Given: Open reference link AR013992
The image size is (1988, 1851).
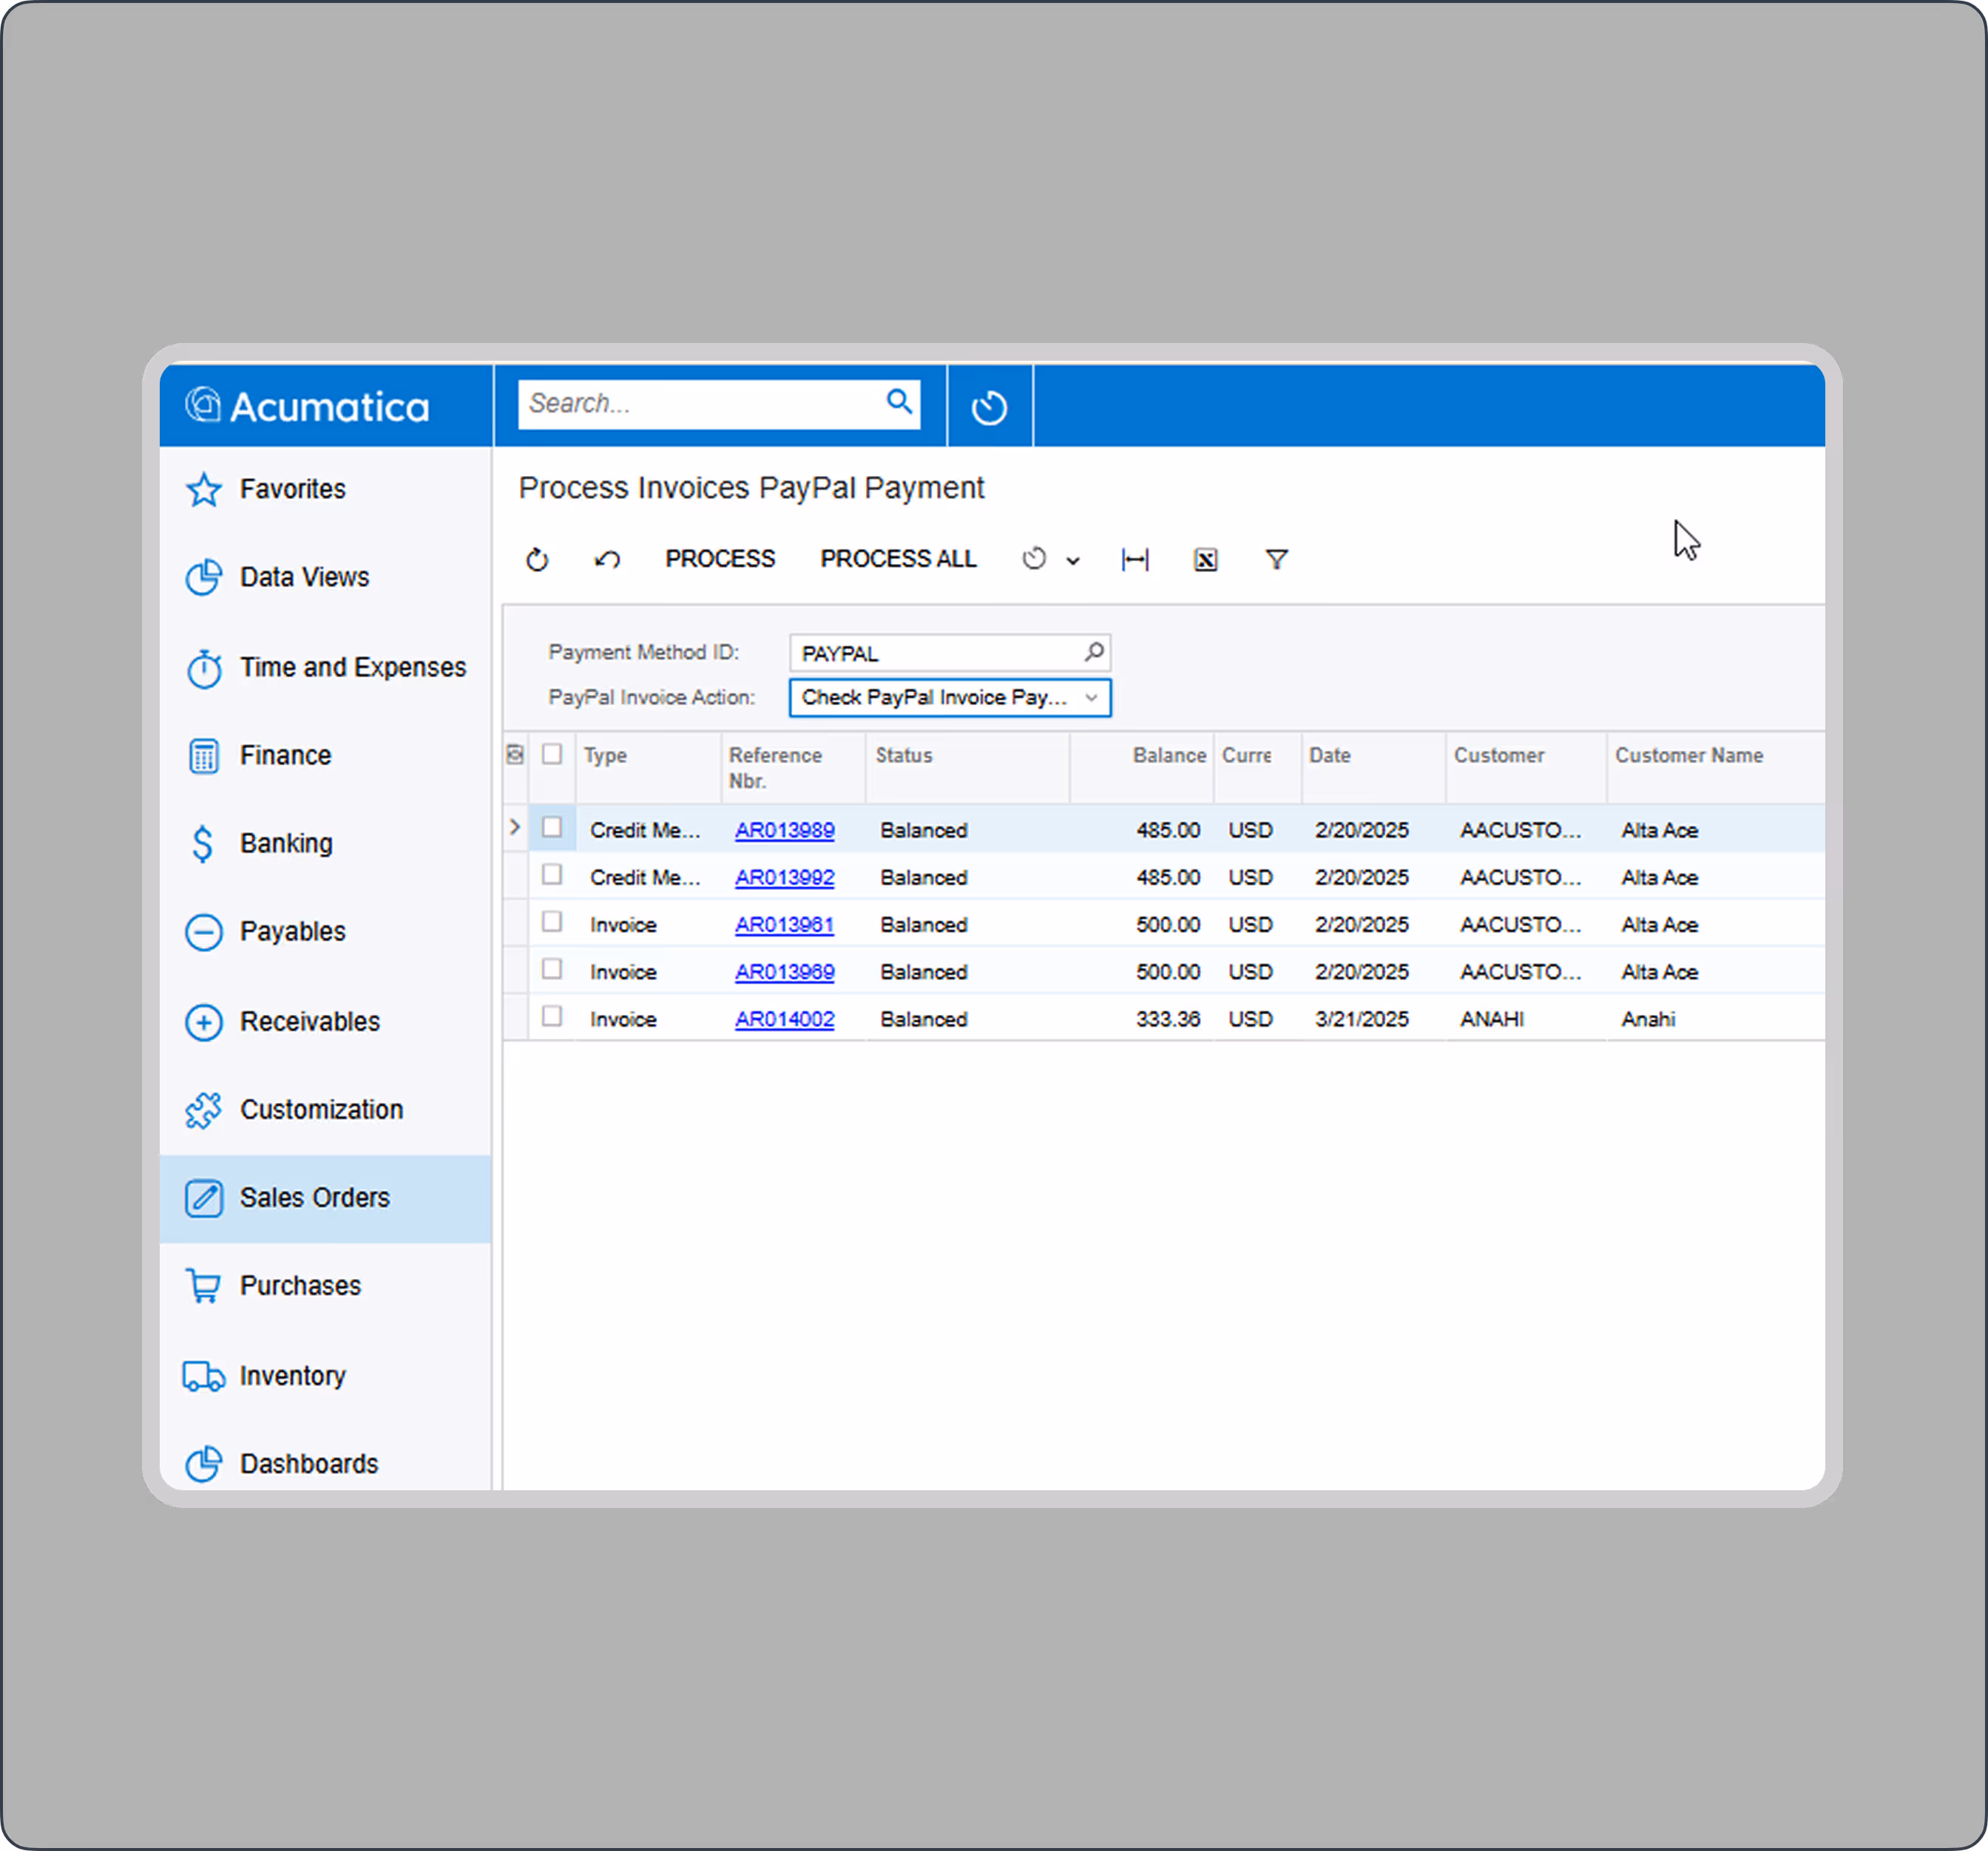Looking at the screenshot, I should [784, 877].
